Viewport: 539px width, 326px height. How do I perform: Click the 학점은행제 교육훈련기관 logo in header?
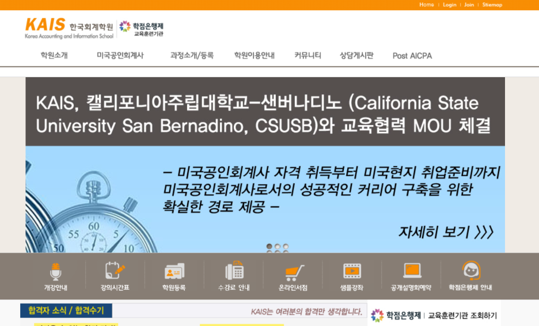click(141, 28)
